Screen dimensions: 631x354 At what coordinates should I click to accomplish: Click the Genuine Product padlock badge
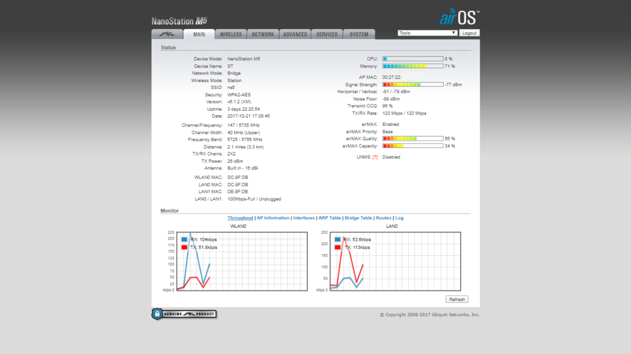[x=184, y=314]
